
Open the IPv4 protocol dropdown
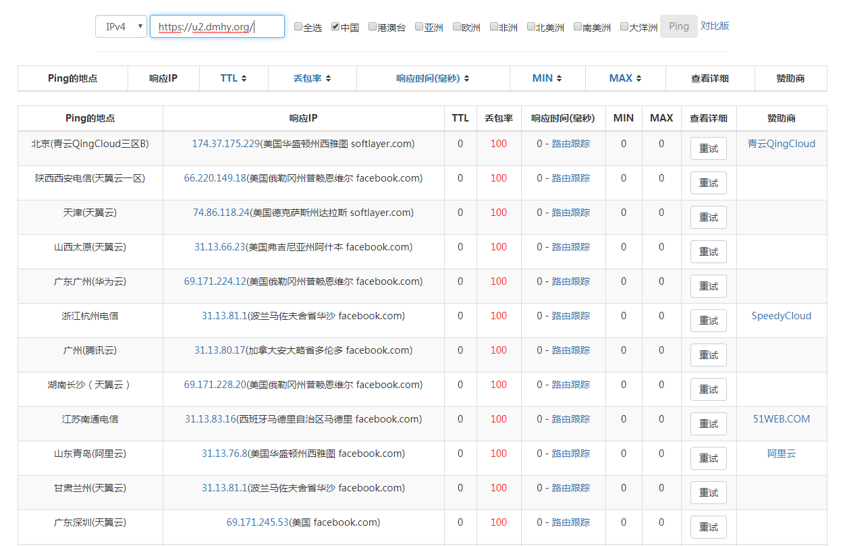tap(121, 26)
